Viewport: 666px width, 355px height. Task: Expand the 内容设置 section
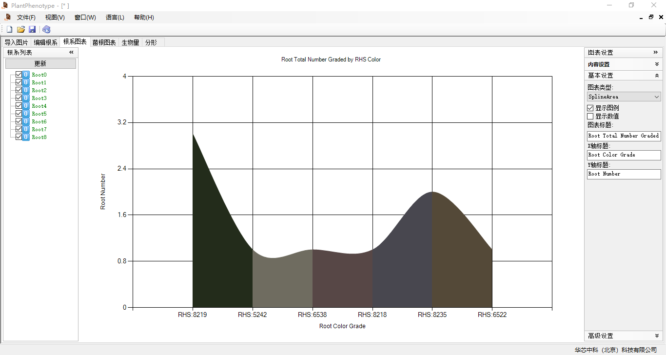tap(657, 64)
